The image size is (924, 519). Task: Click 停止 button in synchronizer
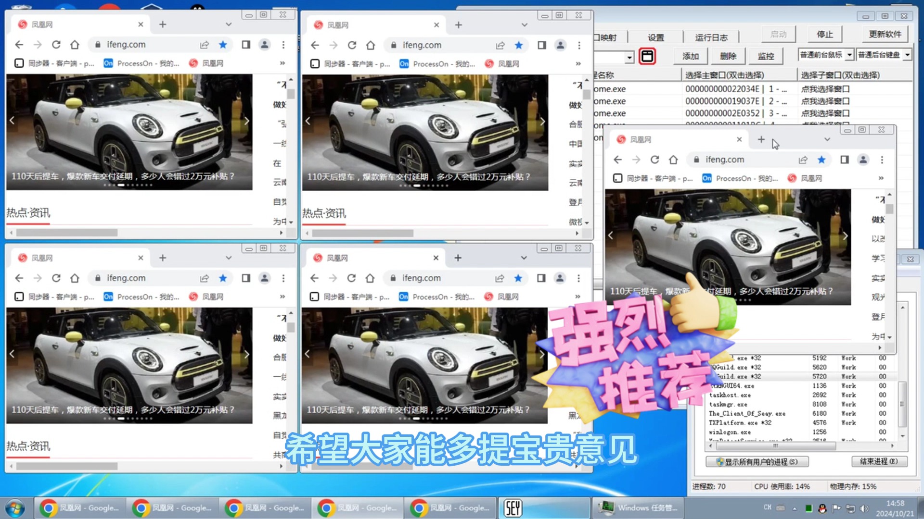click(824, 34)
